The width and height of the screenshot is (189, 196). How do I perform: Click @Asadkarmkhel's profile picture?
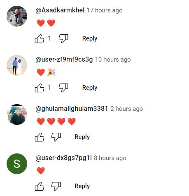(x=17, y=16)
